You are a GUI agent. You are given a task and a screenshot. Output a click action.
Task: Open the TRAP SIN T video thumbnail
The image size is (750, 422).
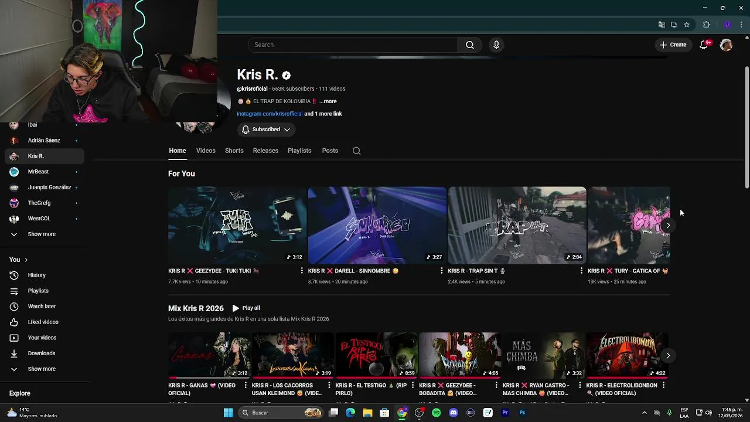(517, 225)
